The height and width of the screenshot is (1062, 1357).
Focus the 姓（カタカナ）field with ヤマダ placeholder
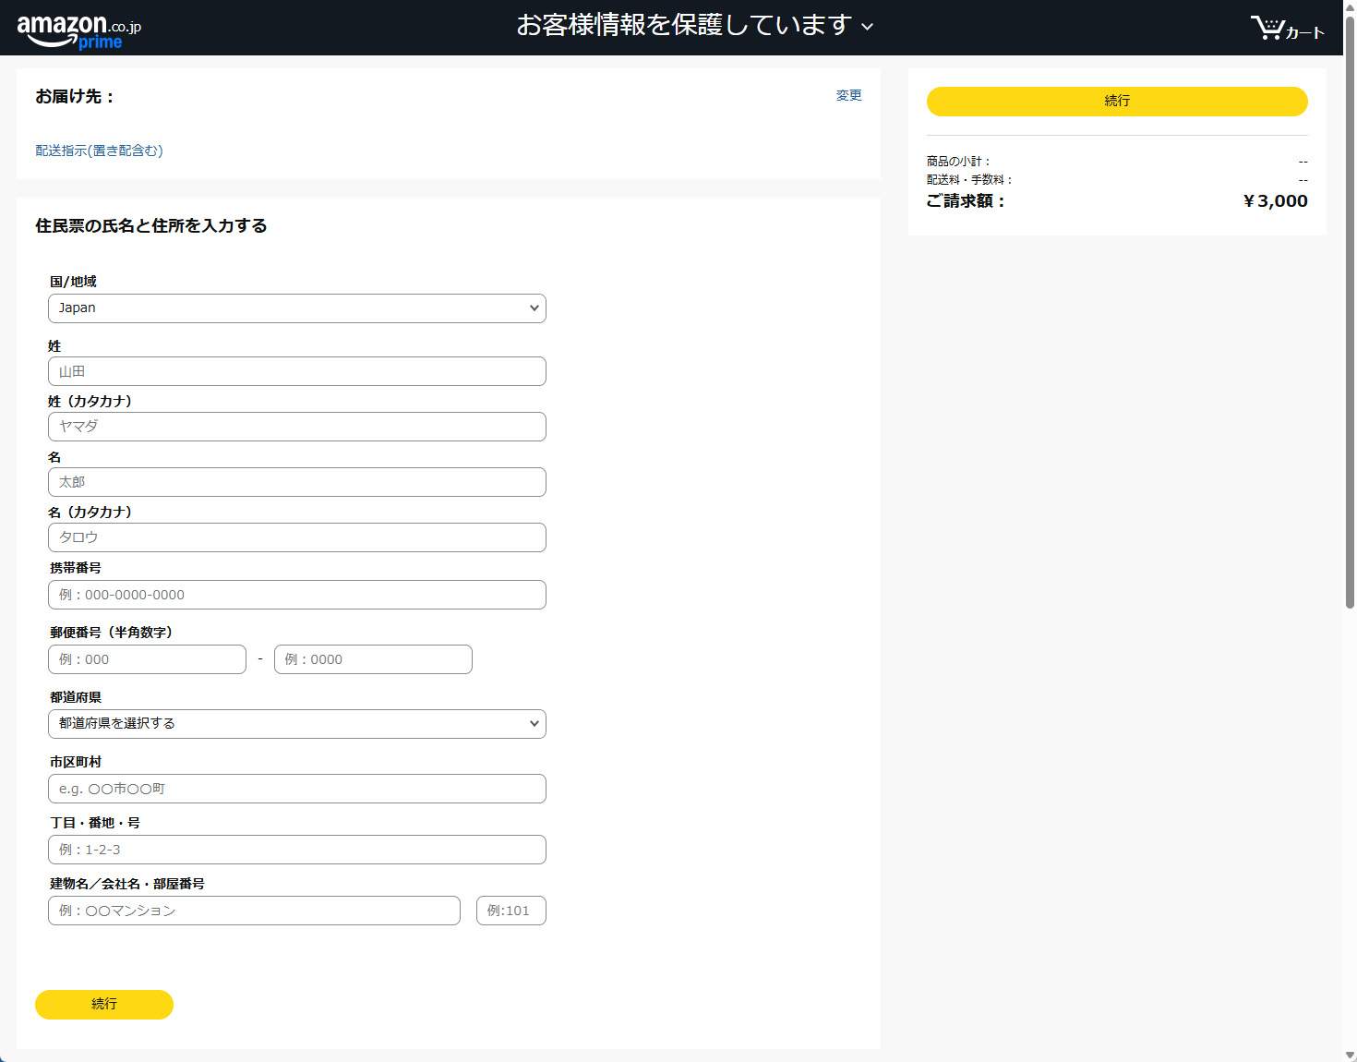(x=297, y=427)
